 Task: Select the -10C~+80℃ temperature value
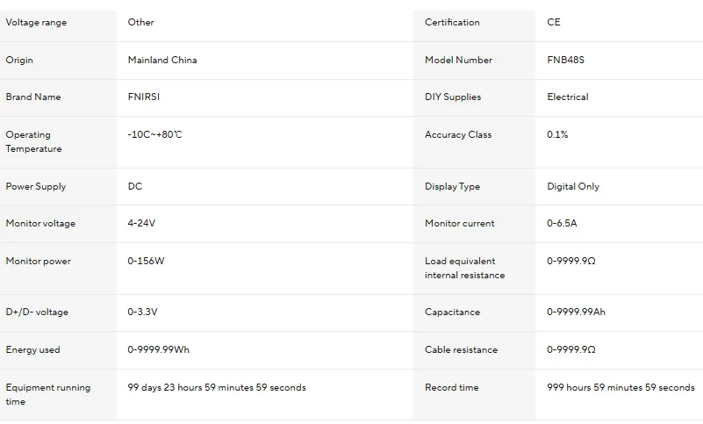click(x=155, y=135)
